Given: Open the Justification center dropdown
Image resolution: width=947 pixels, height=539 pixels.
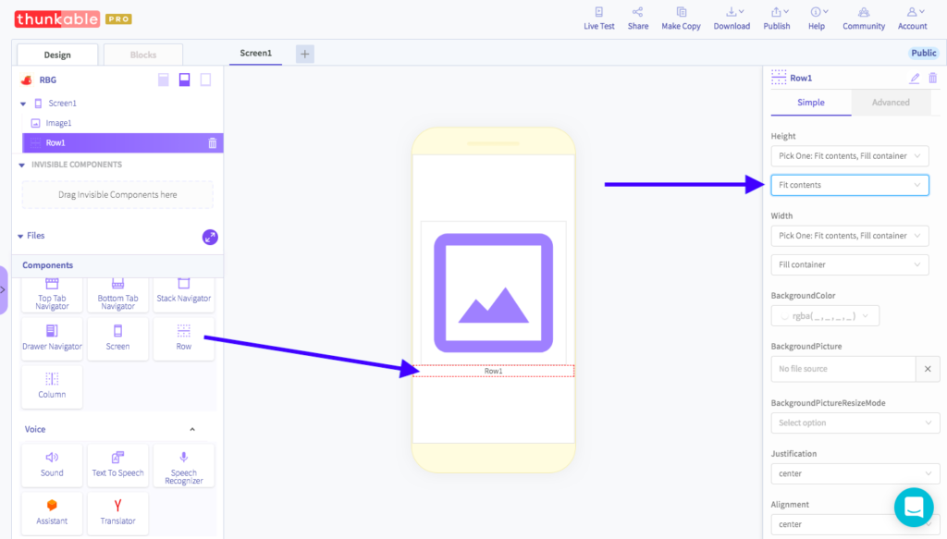Looking at the screenshot, I should tap(855, 473).
